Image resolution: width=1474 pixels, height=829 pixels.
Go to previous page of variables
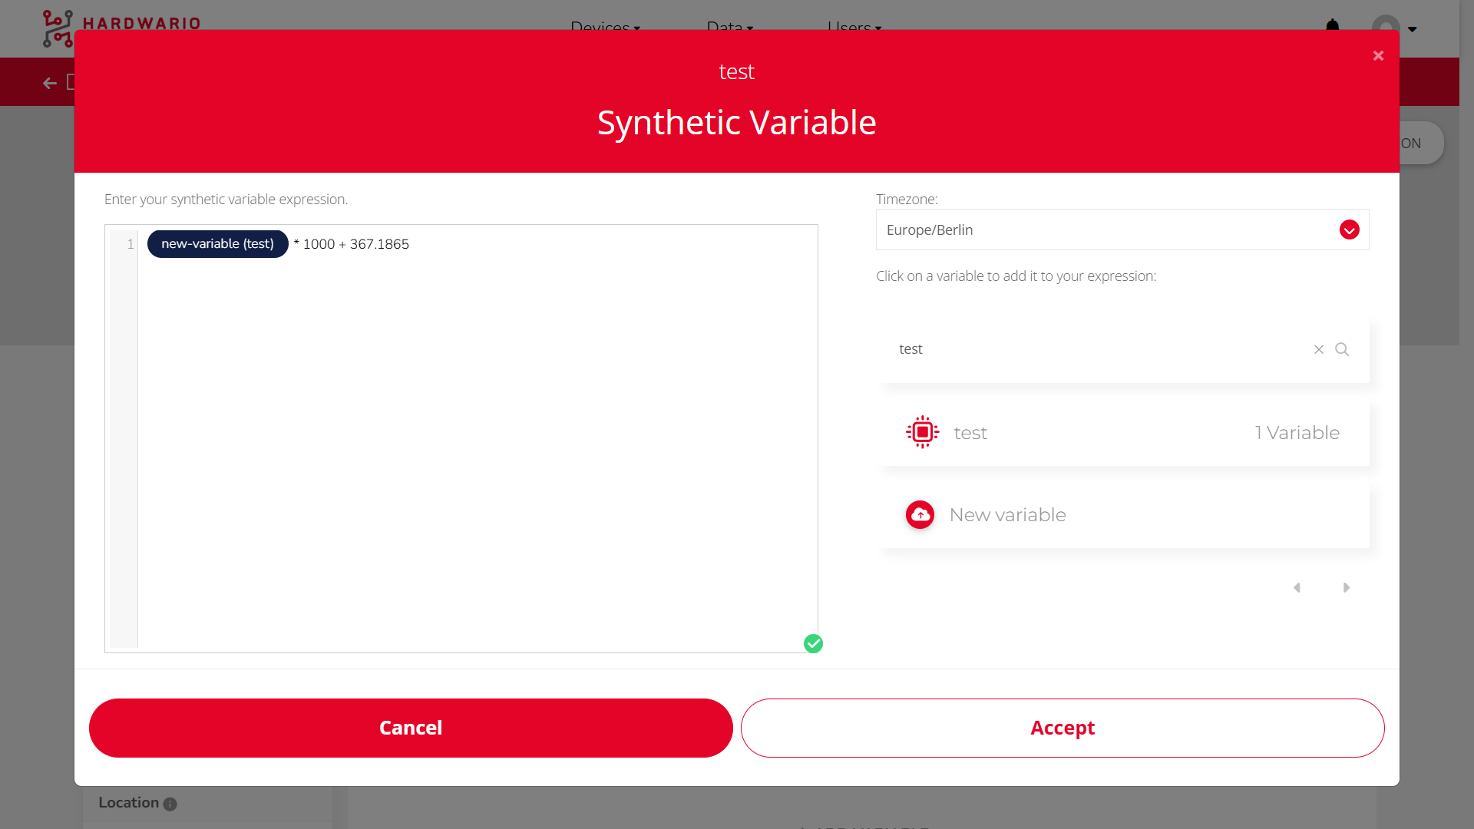pos(1297,587)
